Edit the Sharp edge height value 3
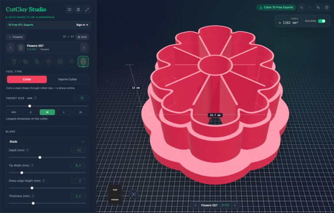This screenshot has height=213, width=334. pos(78,181)
